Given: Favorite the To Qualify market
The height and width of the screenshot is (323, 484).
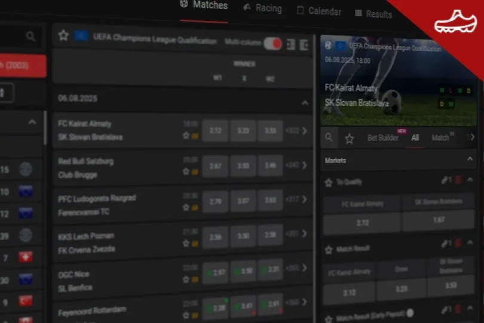Looking at the screenshot, I should pyautogui.click(x=328, y=182).
